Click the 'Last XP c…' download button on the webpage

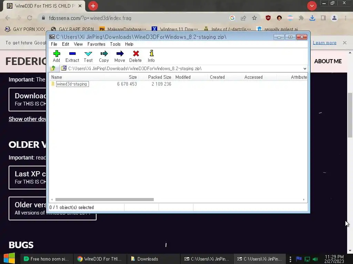pos(28,178)
